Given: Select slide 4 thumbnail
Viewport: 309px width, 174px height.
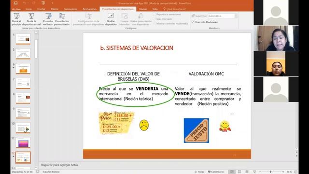Looking at the screenshot, I should click(x=23, y=39).
